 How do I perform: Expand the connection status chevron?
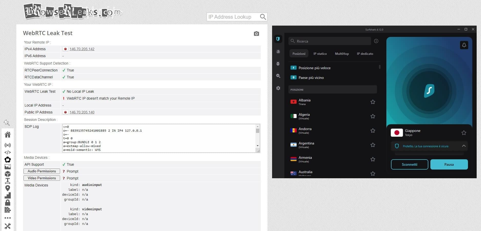click(464, 146)
